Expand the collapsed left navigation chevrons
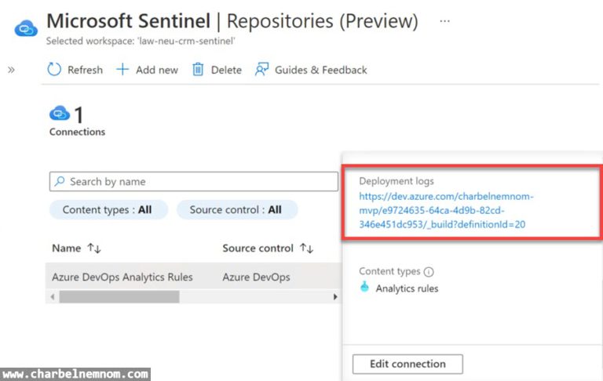 click(x=11, y=70)
